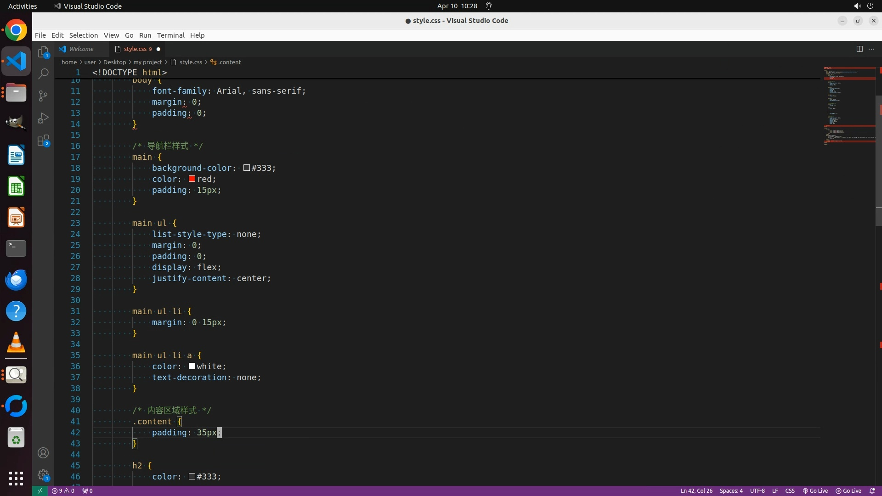Split the editor to the right
The image size is (882, 496).
(859, 49)
